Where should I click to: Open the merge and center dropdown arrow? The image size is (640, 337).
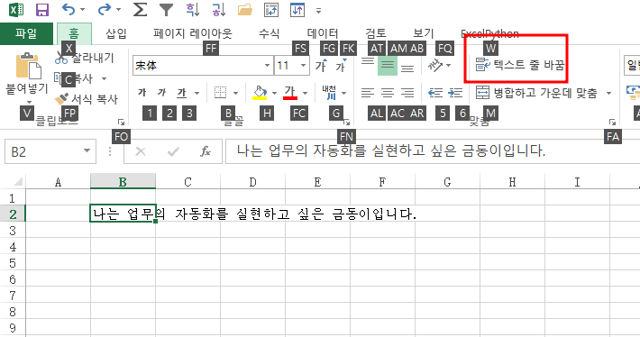point(608,94)
